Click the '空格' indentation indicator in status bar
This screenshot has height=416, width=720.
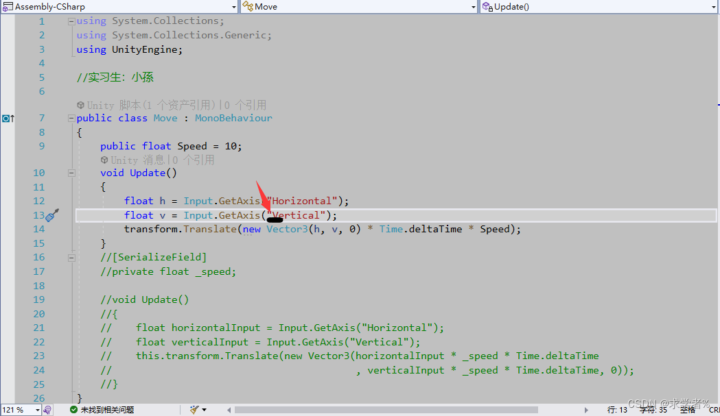tap(688, 410)
